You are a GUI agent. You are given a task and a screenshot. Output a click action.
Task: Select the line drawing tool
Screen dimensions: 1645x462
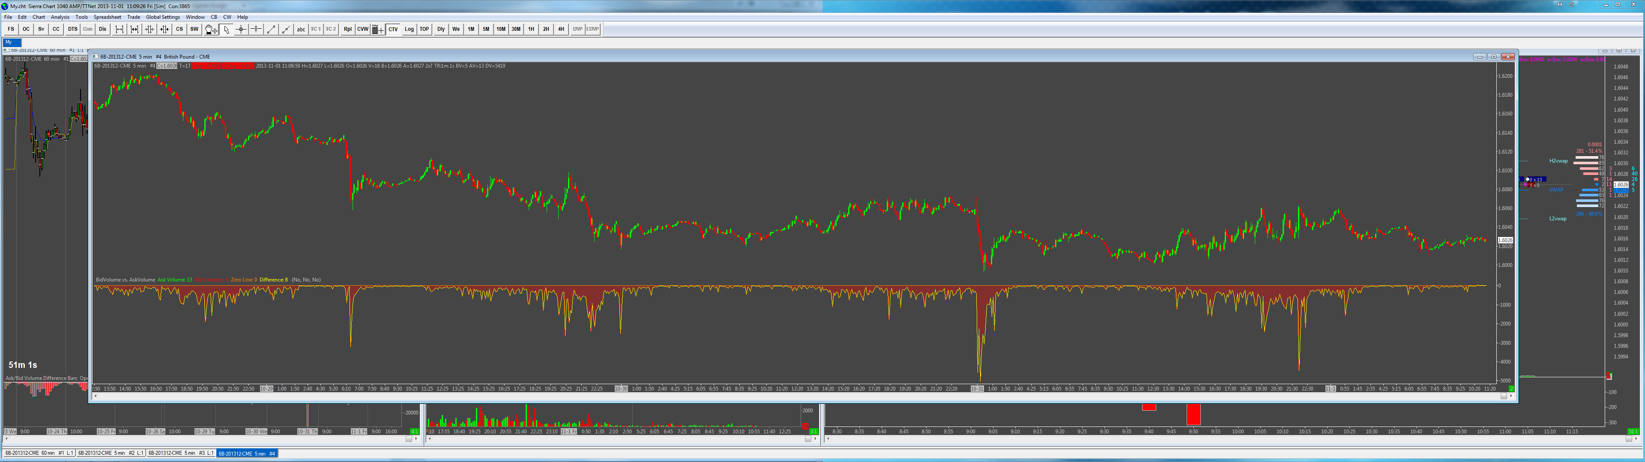271,30
